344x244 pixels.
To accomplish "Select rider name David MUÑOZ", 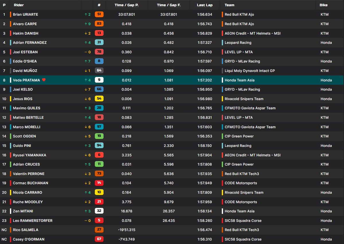I will pyautogui.click(x=25, y=71).
